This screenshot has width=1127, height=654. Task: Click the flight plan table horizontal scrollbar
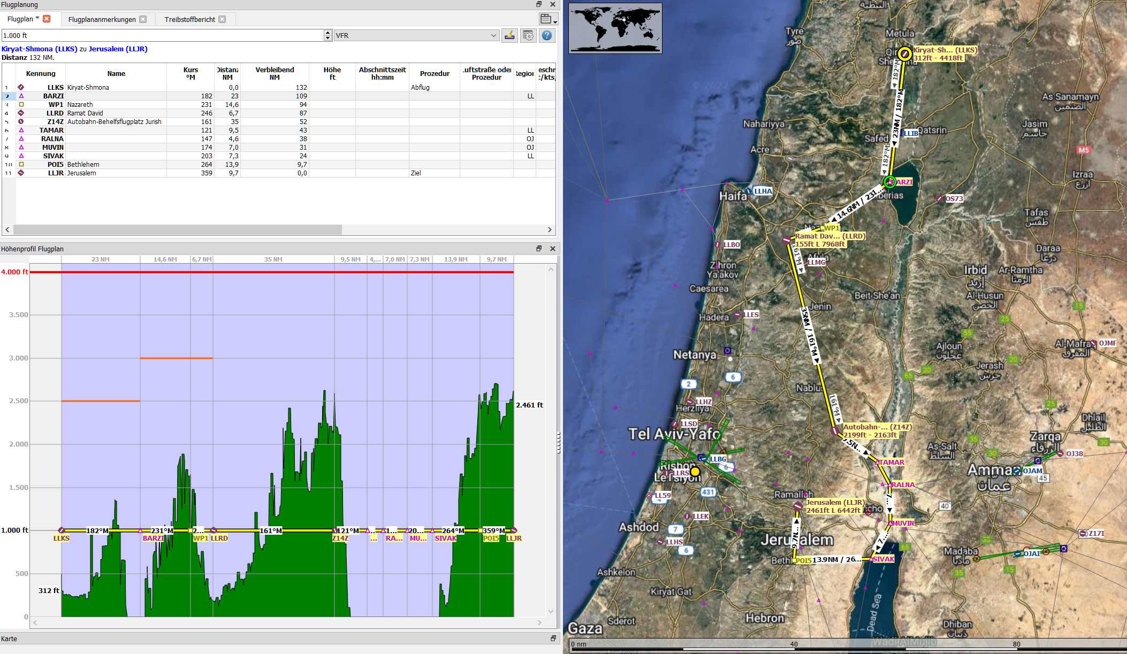177,229
